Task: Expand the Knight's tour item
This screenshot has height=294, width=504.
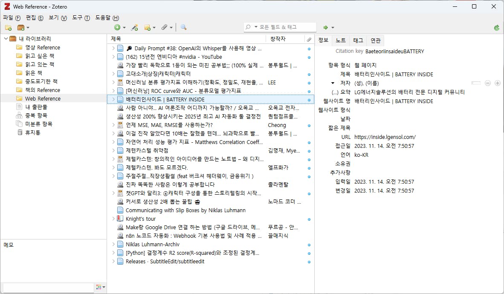Action: (113, 219)
